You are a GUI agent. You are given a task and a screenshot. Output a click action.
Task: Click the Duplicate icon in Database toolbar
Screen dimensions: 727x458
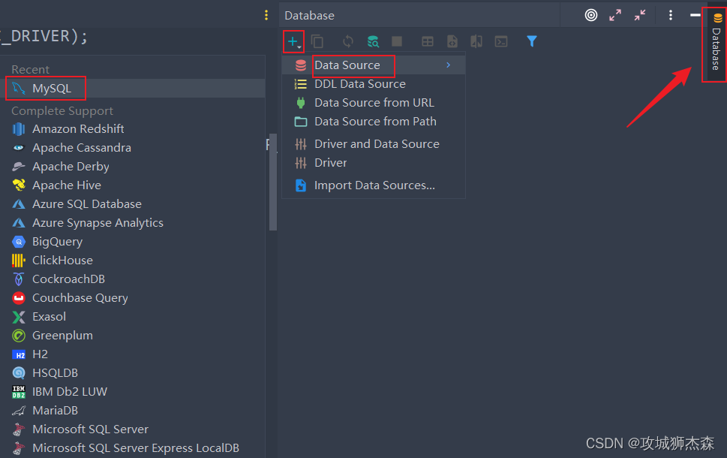tap(317, 42)
